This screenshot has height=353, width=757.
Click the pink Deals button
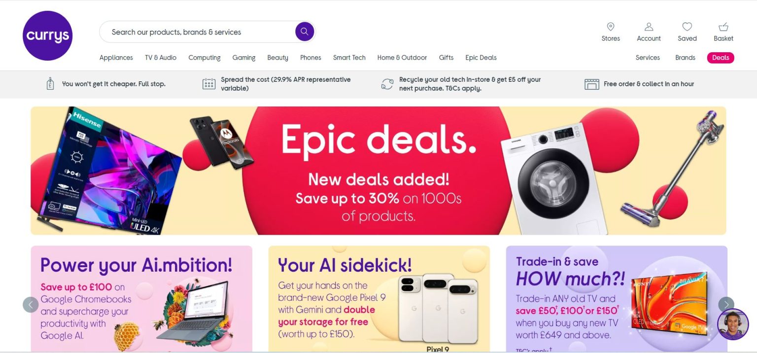point(721,58)
